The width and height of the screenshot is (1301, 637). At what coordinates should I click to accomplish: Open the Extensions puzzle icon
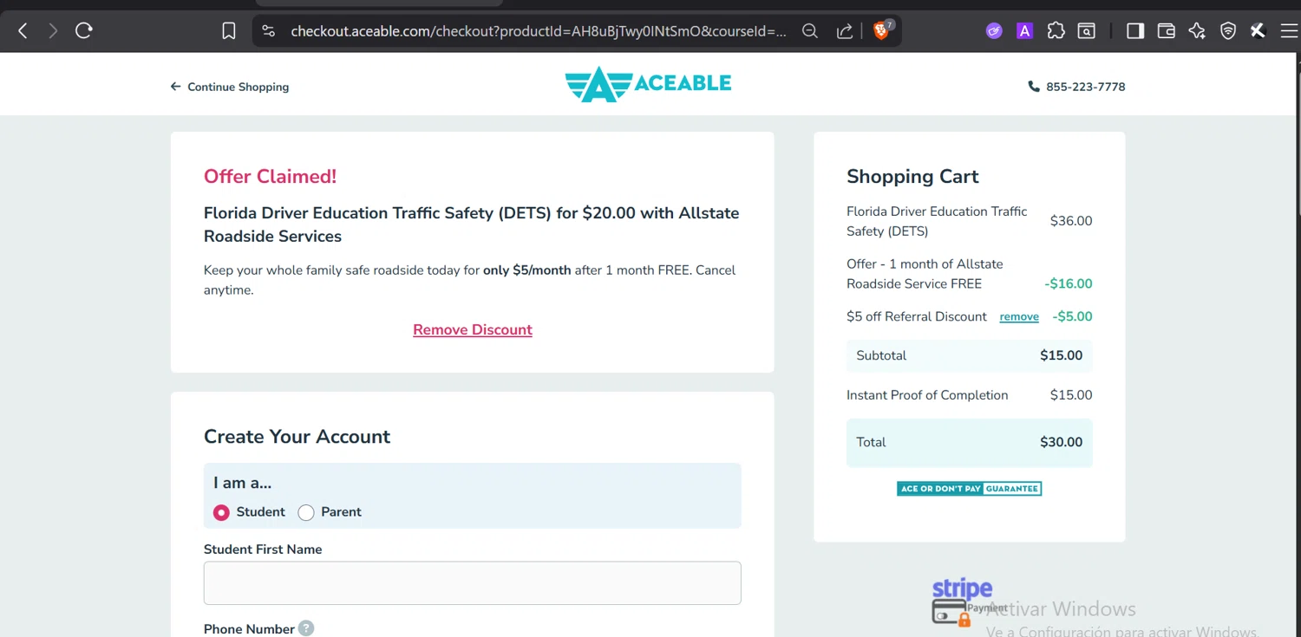1056,31
